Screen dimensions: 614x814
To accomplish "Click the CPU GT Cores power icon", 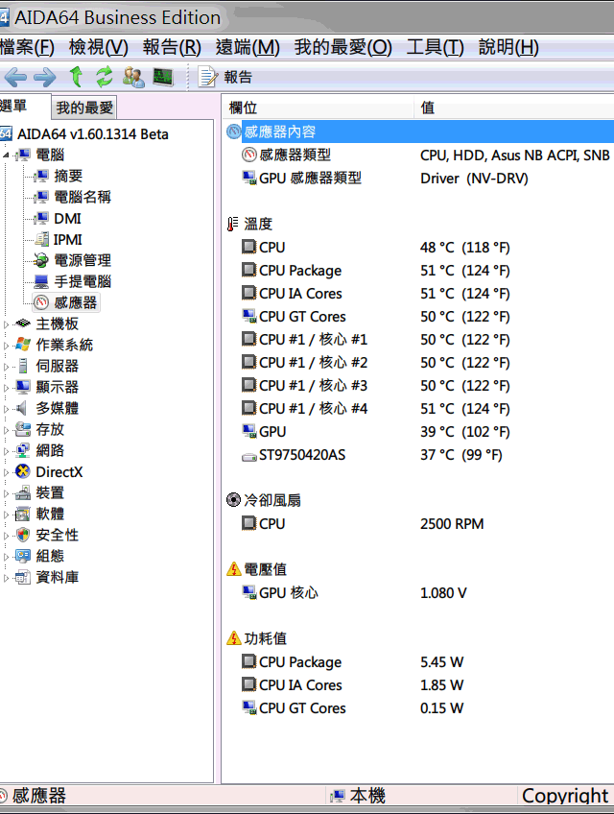I will 249,707.
